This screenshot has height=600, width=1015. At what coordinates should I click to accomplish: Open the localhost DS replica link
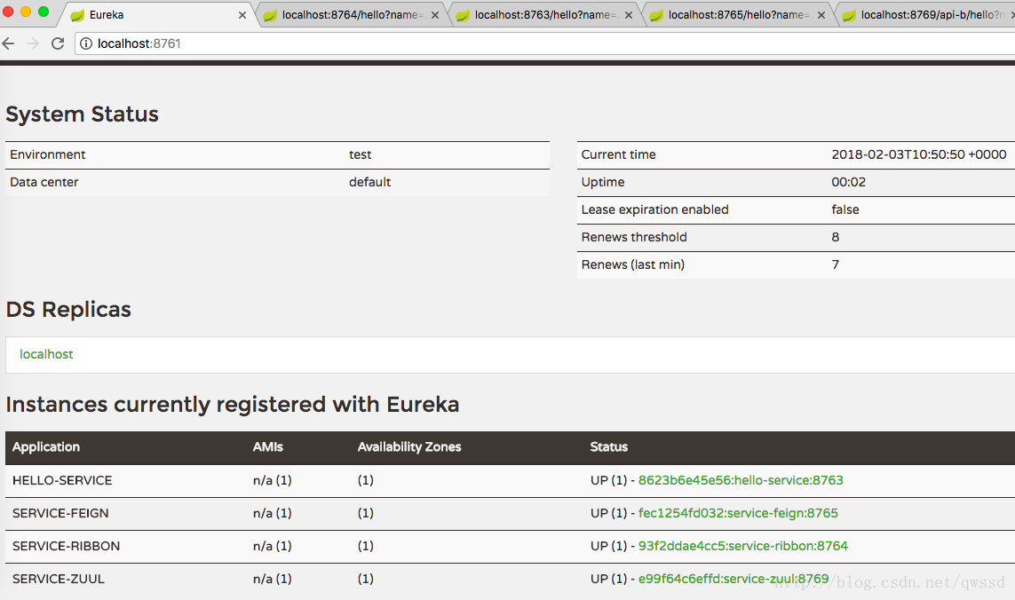coord(46,354)
